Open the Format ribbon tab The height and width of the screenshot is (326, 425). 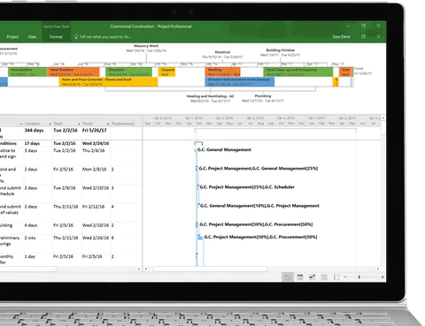pos(56,37)
